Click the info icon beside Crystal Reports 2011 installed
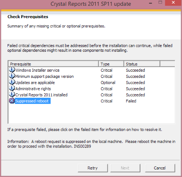 12,95
